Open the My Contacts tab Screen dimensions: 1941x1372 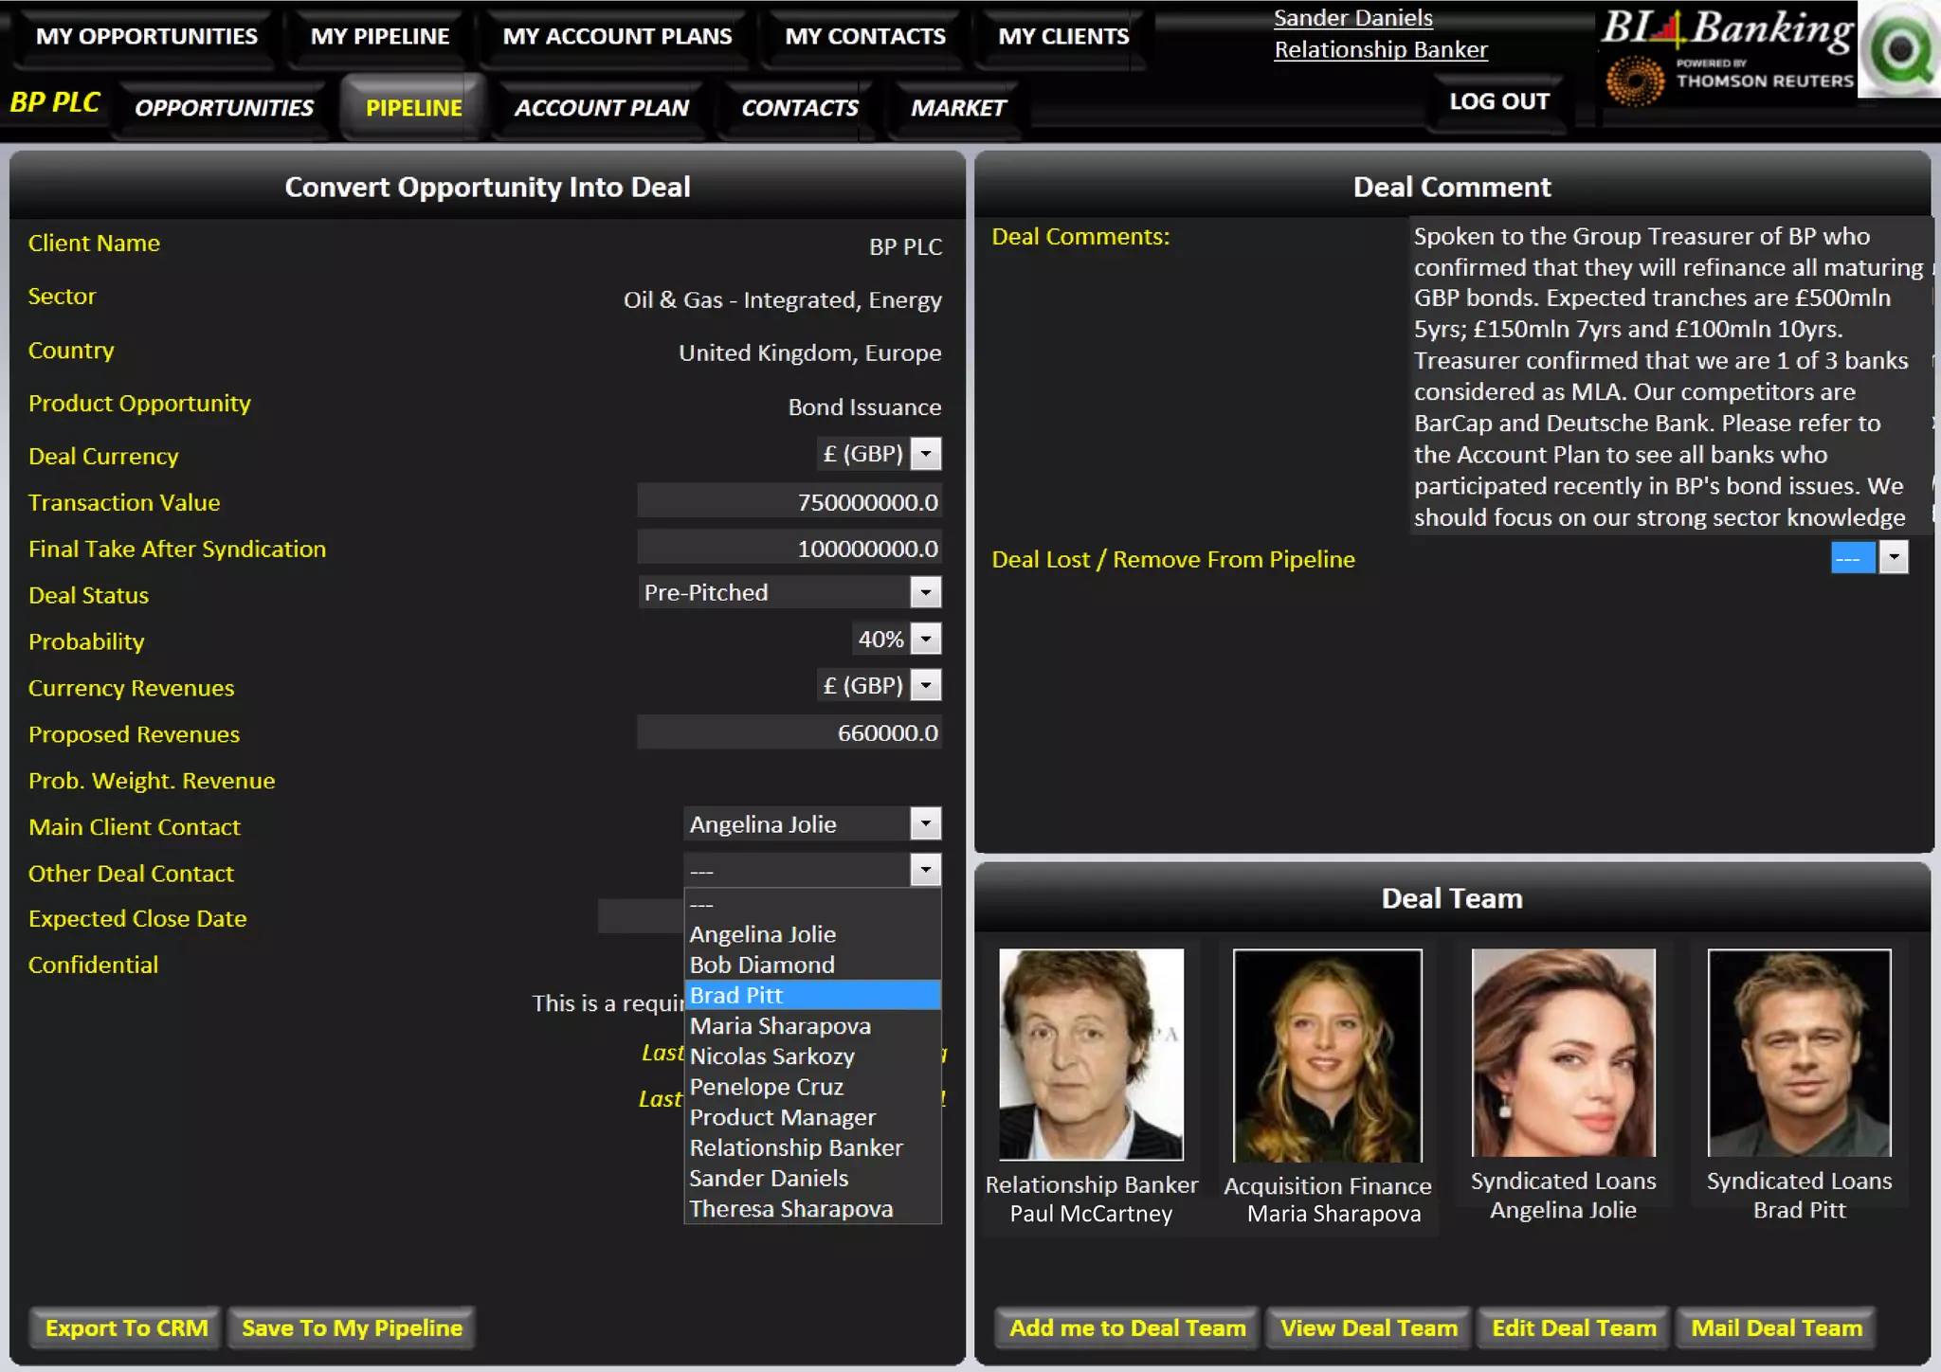[864, 37]
